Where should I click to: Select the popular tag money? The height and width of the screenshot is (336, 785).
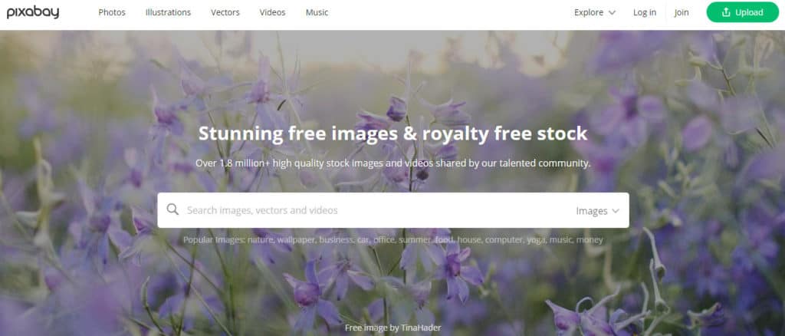coord(590,240)
